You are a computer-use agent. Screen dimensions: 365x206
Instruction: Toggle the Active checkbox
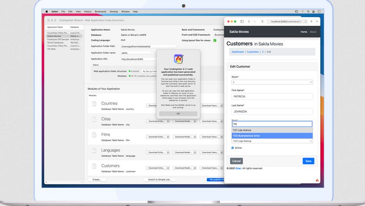pos(233,148)
